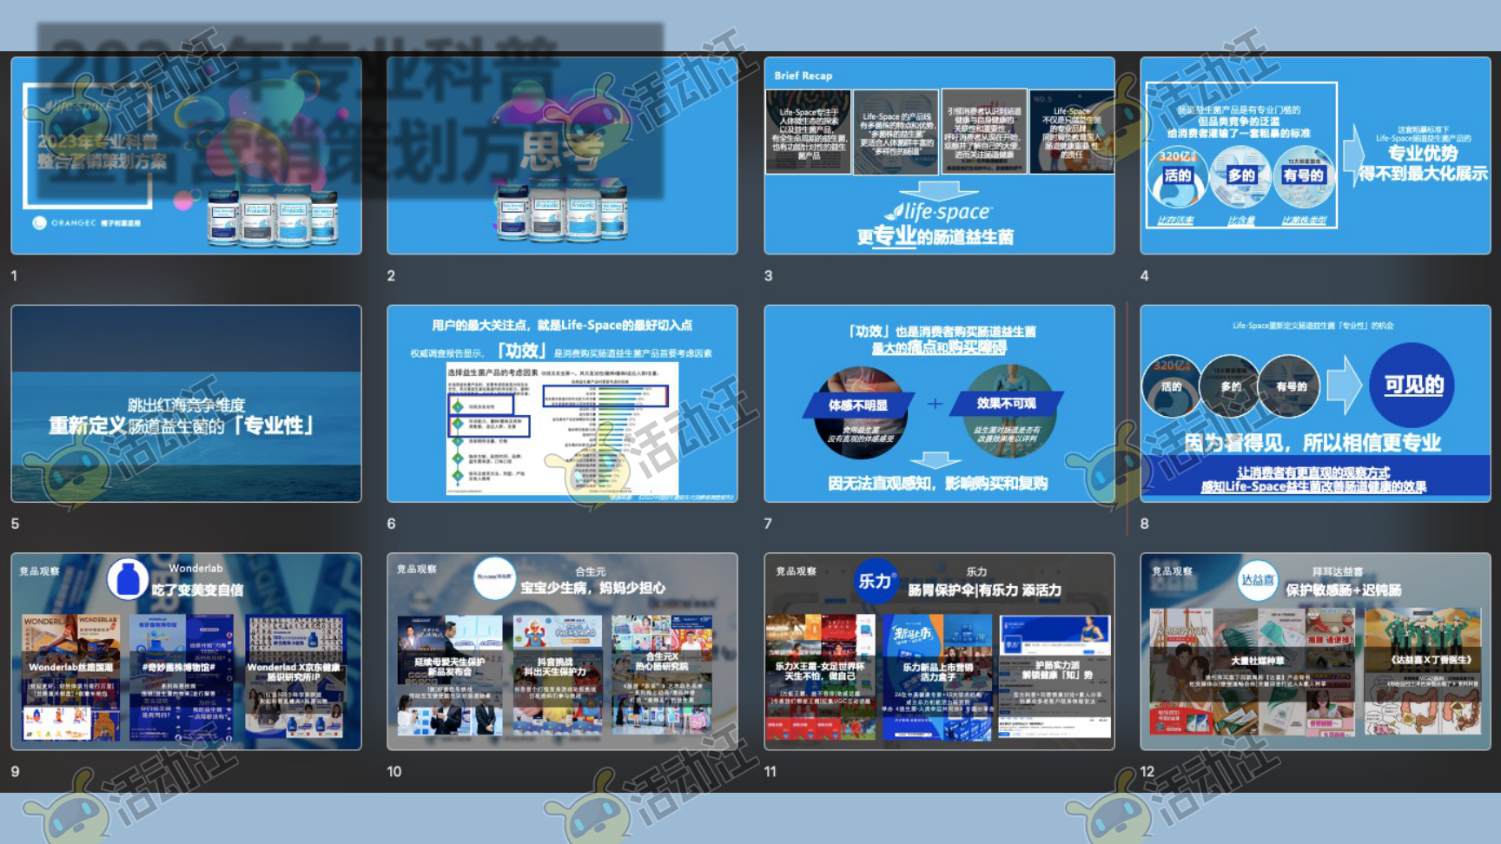Screen dimensions: 1501x844
Task: Select slide 9 Wonderlab competitor thumbnail
Action: (x=186, y=651)
